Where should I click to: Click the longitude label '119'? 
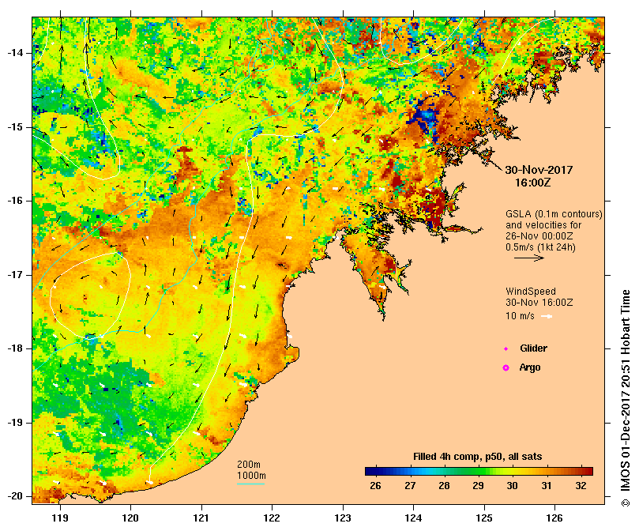click(x=60, y=518)
